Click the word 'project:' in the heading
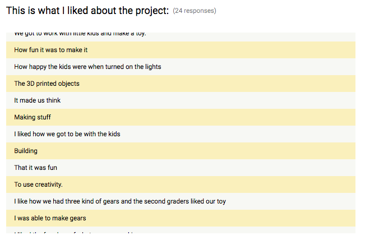This screenshot has height=240, width=365. [x=152, y=11]
